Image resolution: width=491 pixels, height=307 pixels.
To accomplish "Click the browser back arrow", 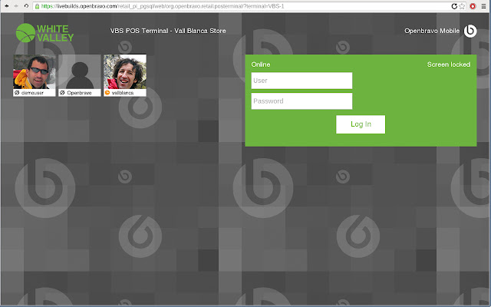I will click(7, 6).
